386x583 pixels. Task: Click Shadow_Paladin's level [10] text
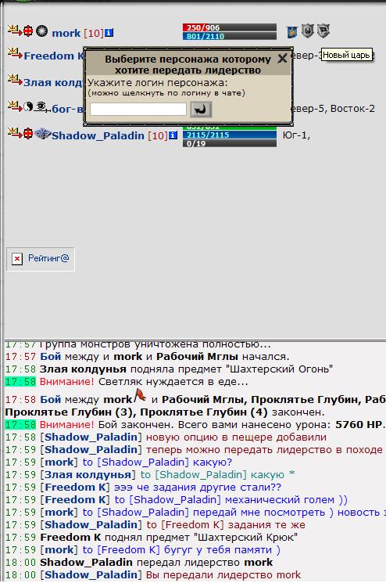pos(157,135)
